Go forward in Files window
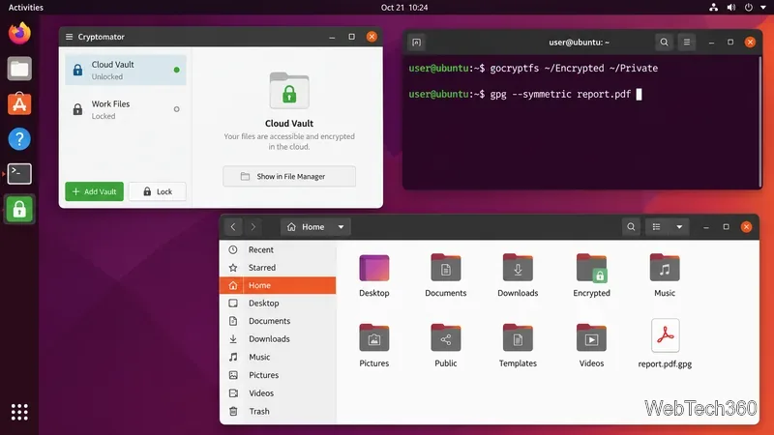The width and height of the screenshot is (774, 435). tap(253, 227)
